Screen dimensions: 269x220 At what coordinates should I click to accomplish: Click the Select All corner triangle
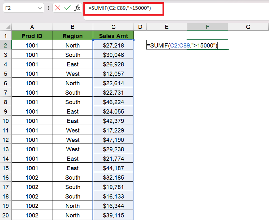[x=8, y=27]
